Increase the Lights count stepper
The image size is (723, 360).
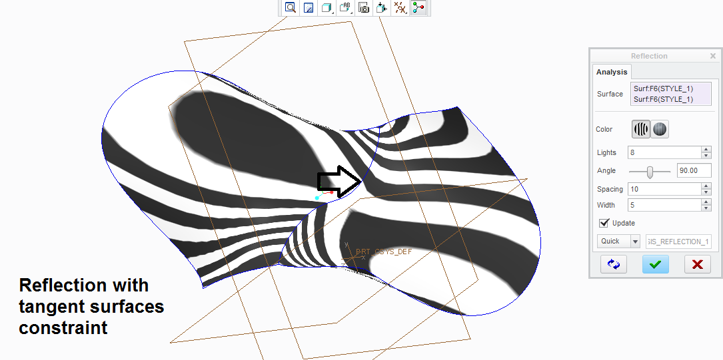pos(706,149)
